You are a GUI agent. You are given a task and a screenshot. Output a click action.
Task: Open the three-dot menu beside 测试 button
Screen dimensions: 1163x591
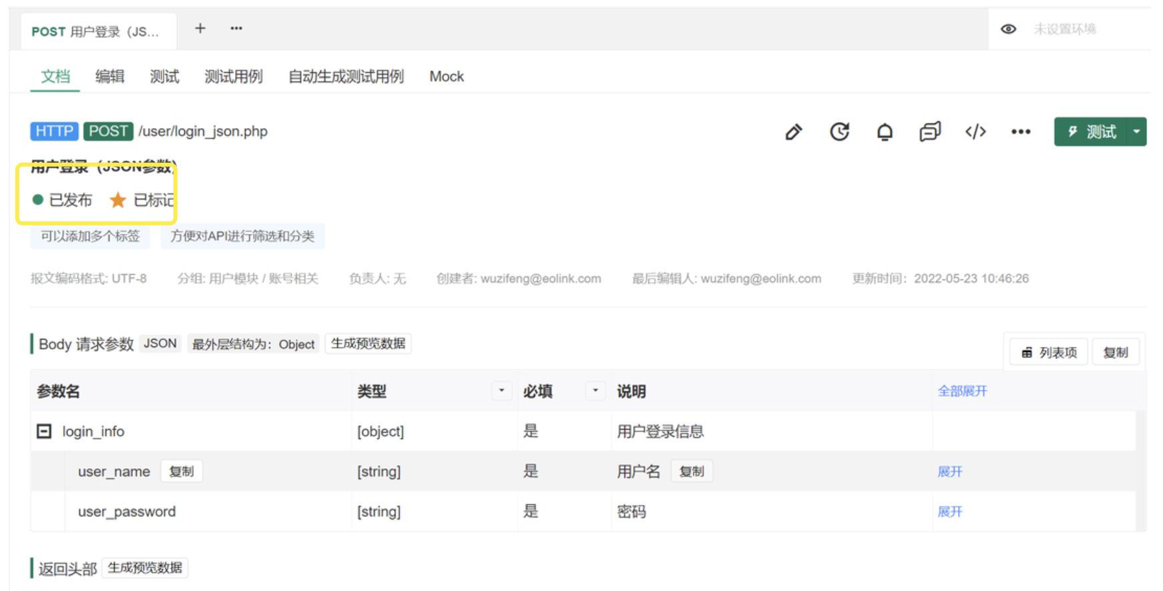1021,132
